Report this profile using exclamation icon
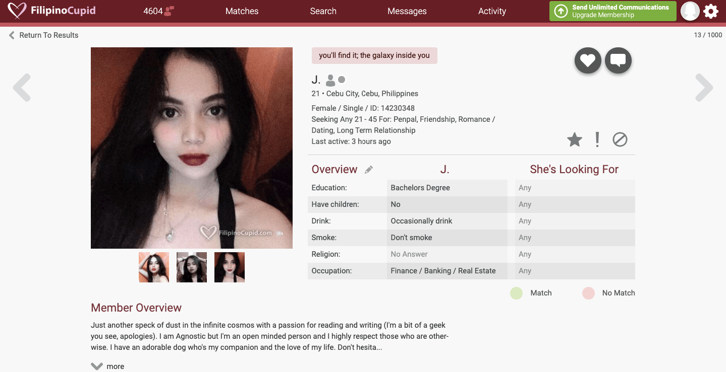 point(597,139)
